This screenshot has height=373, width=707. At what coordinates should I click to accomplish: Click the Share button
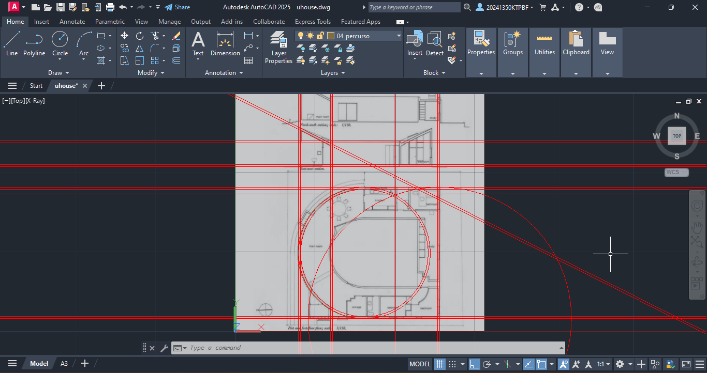178,7
